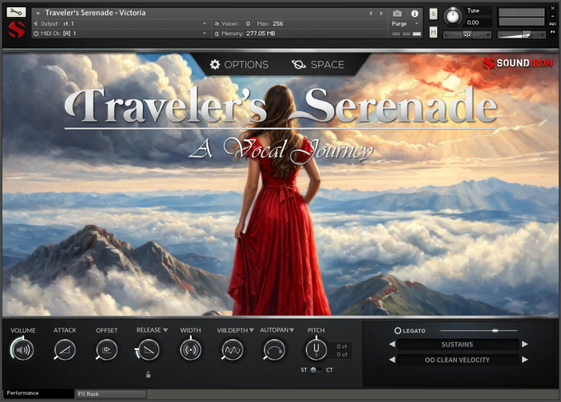Take a snapshot with the camera icon
Viewport: 561px width, 402px height.
[397, 13]
